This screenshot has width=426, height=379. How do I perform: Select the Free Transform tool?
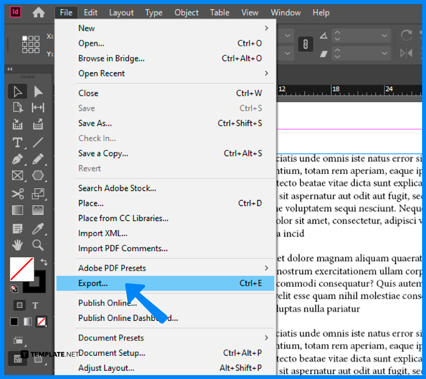click(x=38, y=194)
